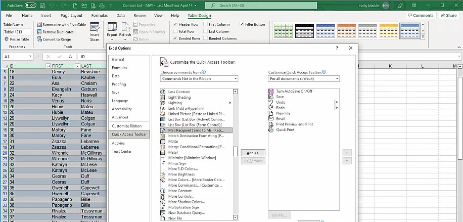Screen dimensions: 463x222
Task: Open the Name Box dropdown arrow
Action: pos(30,57)
